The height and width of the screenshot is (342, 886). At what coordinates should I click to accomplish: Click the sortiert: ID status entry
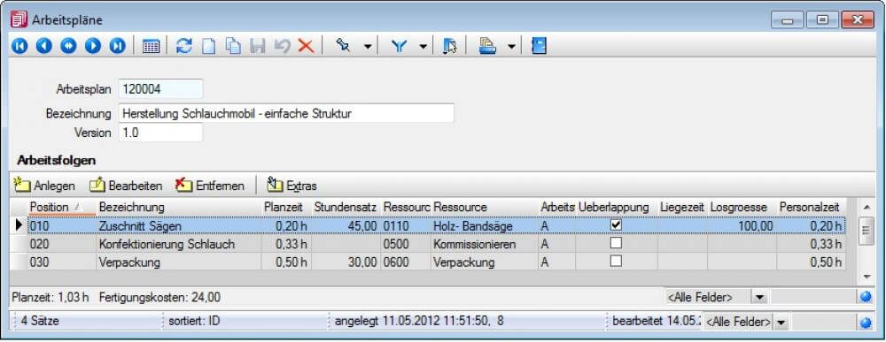[x=194, y=322]
